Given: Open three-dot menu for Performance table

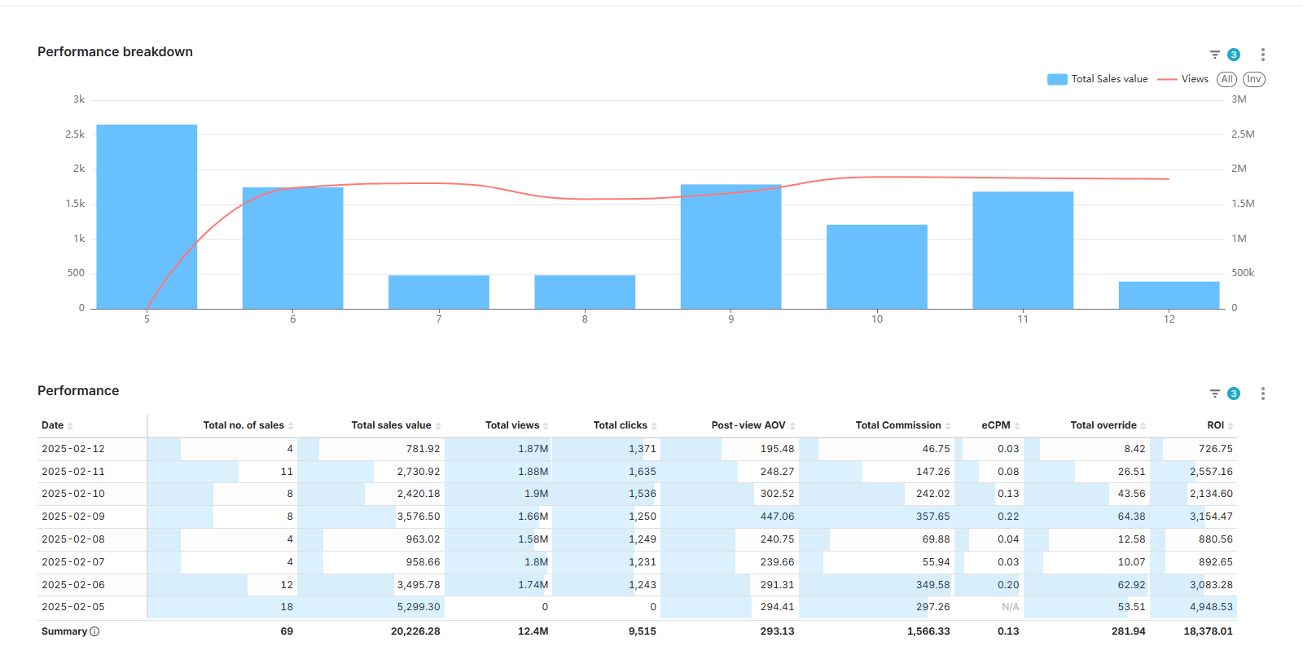Looking at the screenshot, I should click(1262, 394).
